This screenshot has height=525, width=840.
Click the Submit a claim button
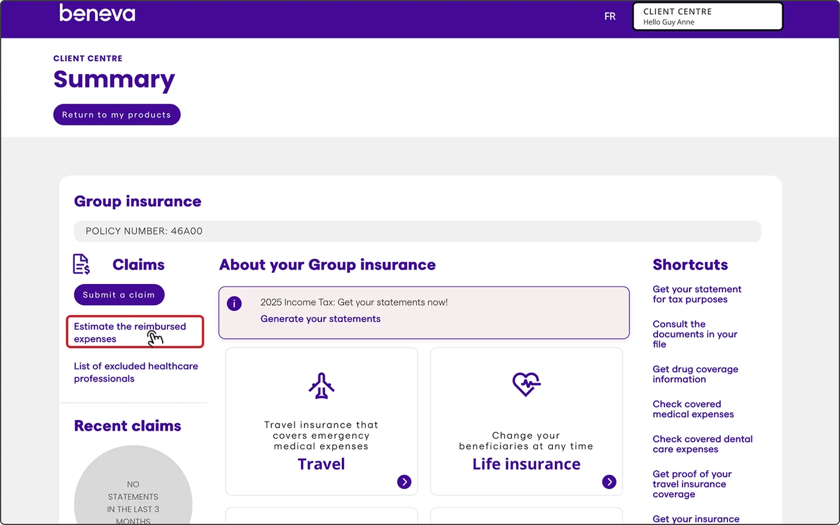click(119, 295)
